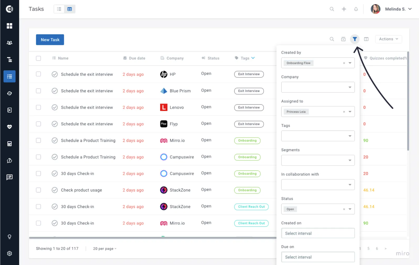419x265 pixels.
Task: Open the chat messages icon in sidebar
Action: pyautogui.click(x=9, y=177)
